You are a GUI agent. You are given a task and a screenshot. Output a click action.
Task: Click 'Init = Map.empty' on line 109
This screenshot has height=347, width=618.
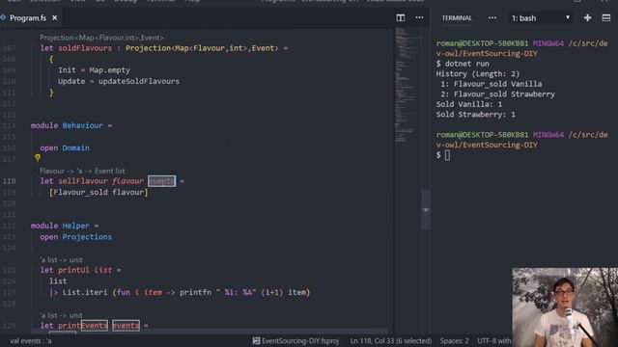tap(94, 70)
